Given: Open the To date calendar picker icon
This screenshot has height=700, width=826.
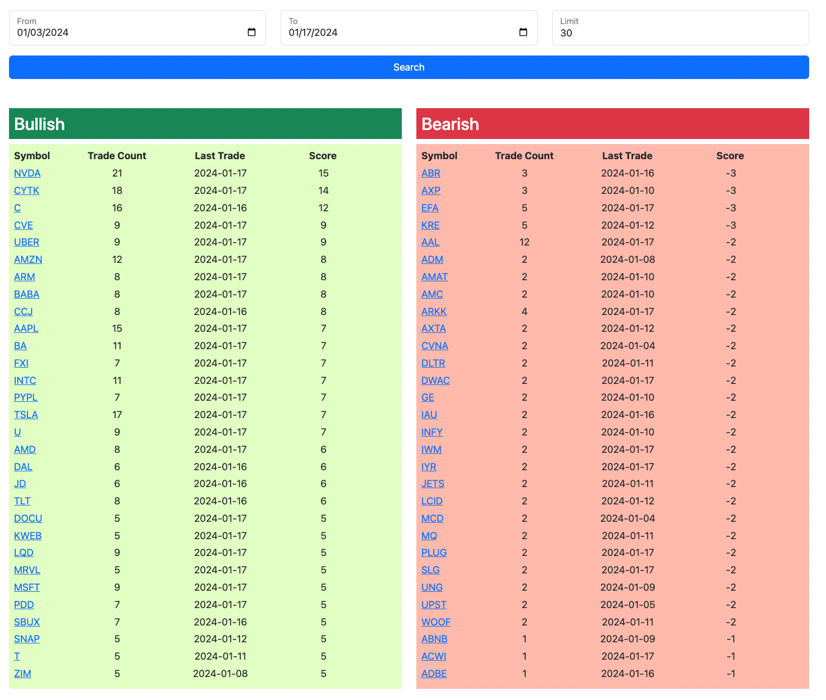Looking at the screenshot, I should coord(524,33).
